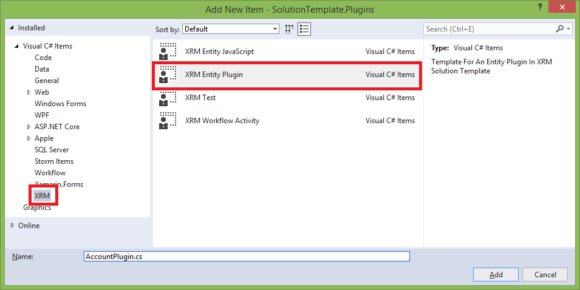Expand the Web tree node
This screenshot has width=580, height=290.
(x=29, y=92)
